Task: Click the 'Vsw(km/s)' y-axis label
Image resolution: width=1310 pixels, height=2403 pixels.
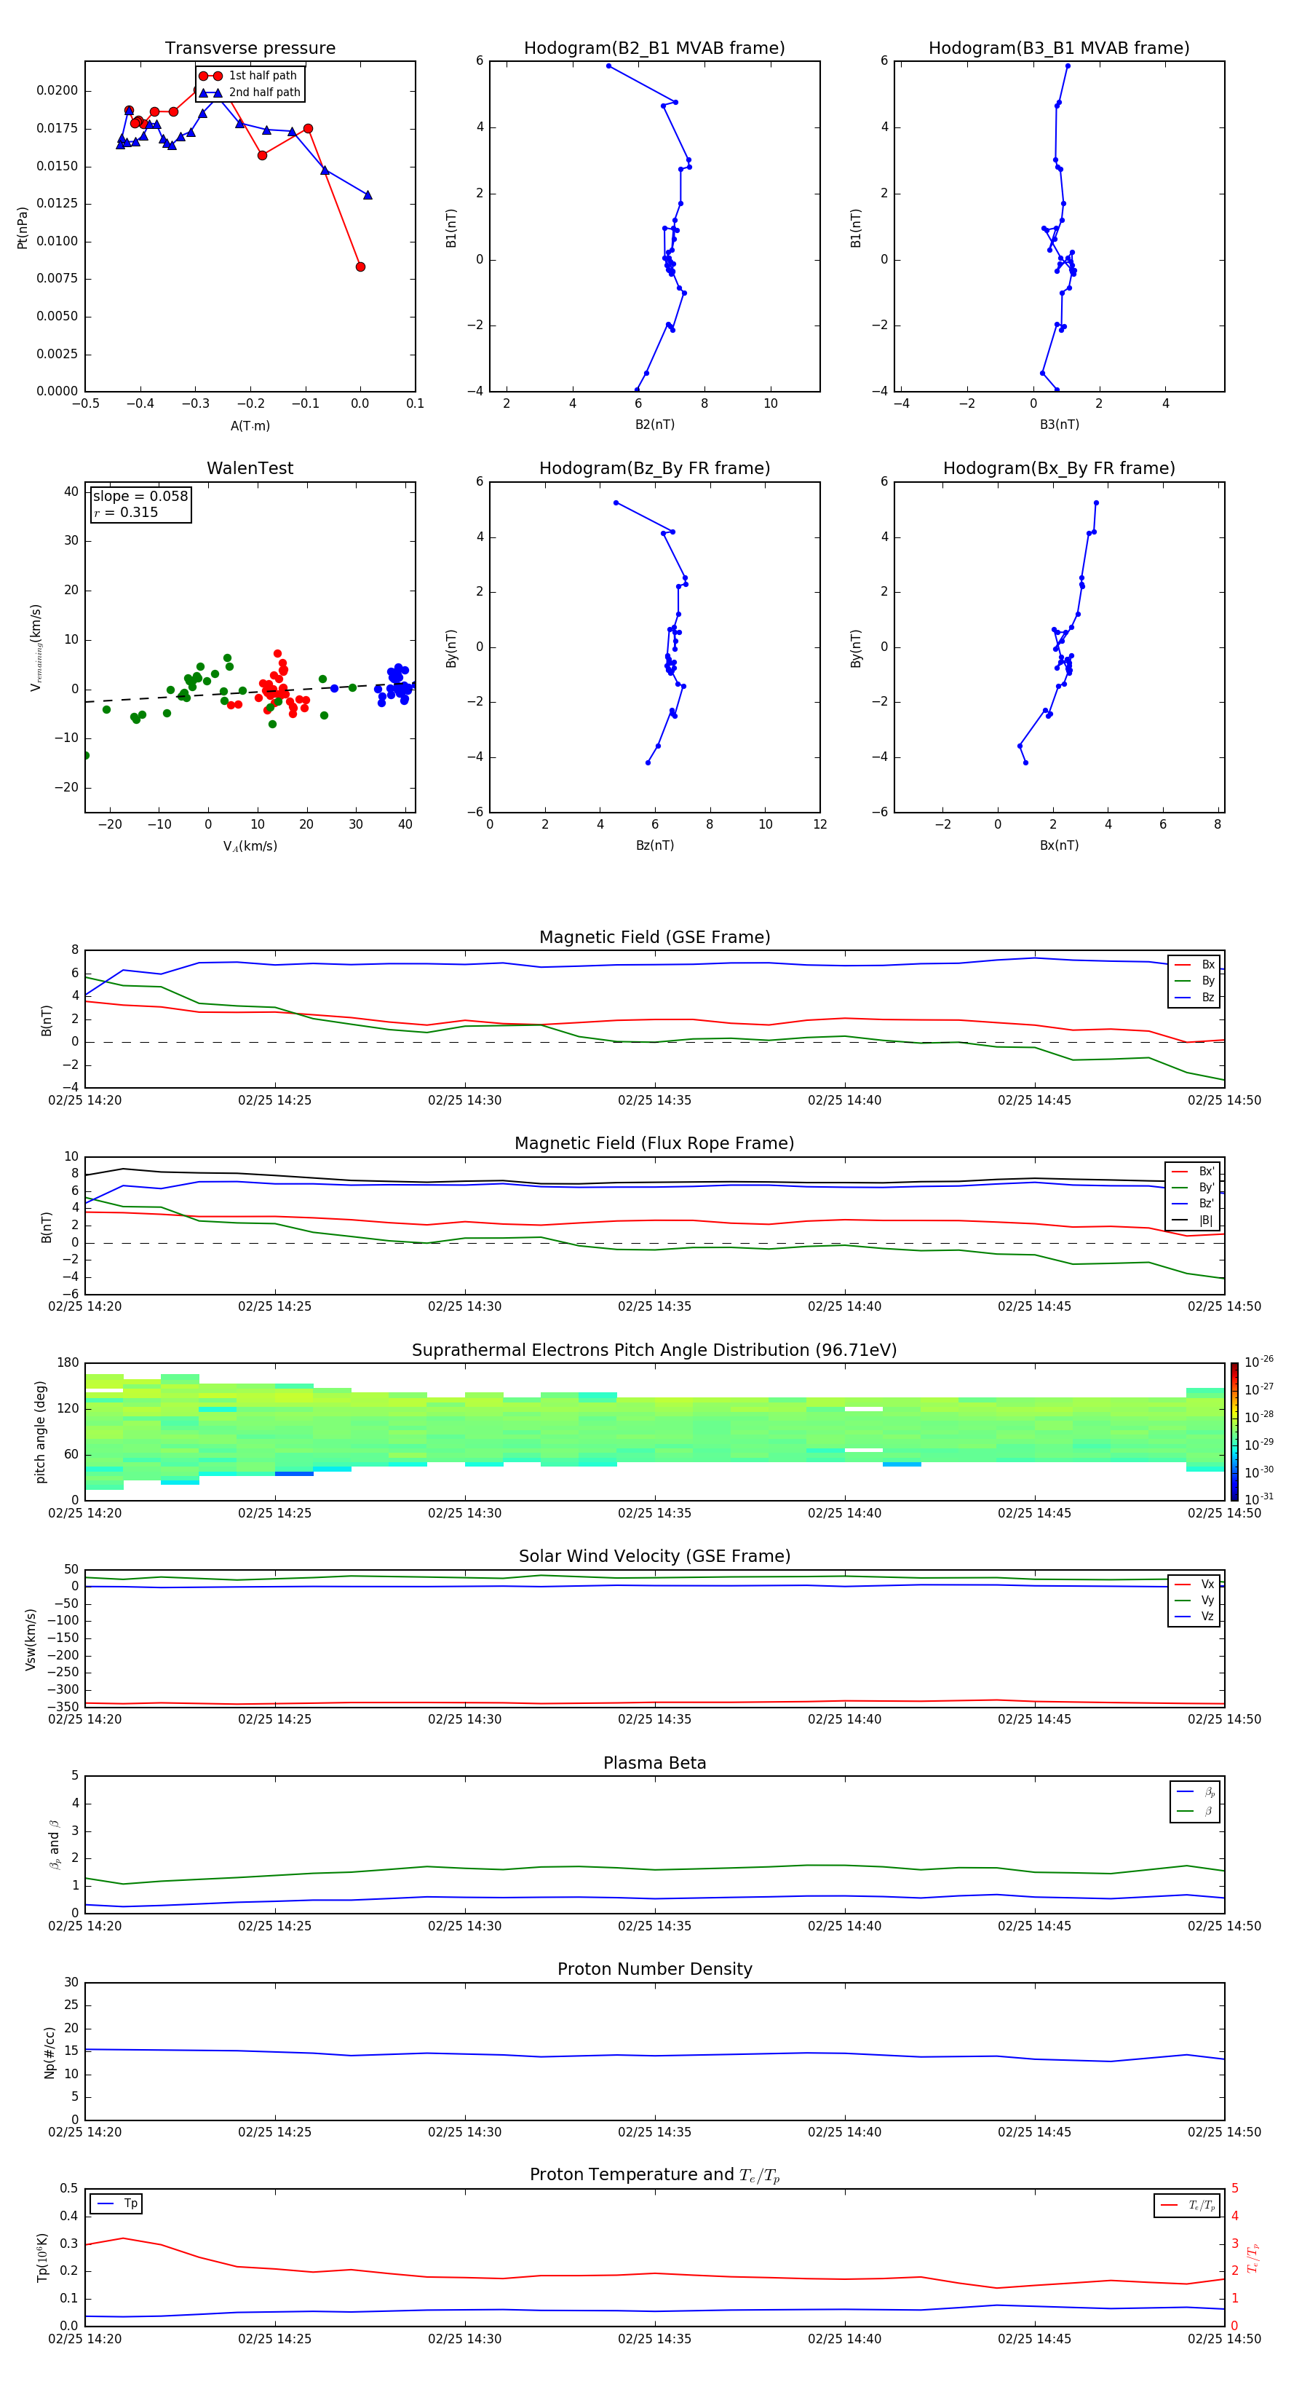Action: [x=31, y=1639]
